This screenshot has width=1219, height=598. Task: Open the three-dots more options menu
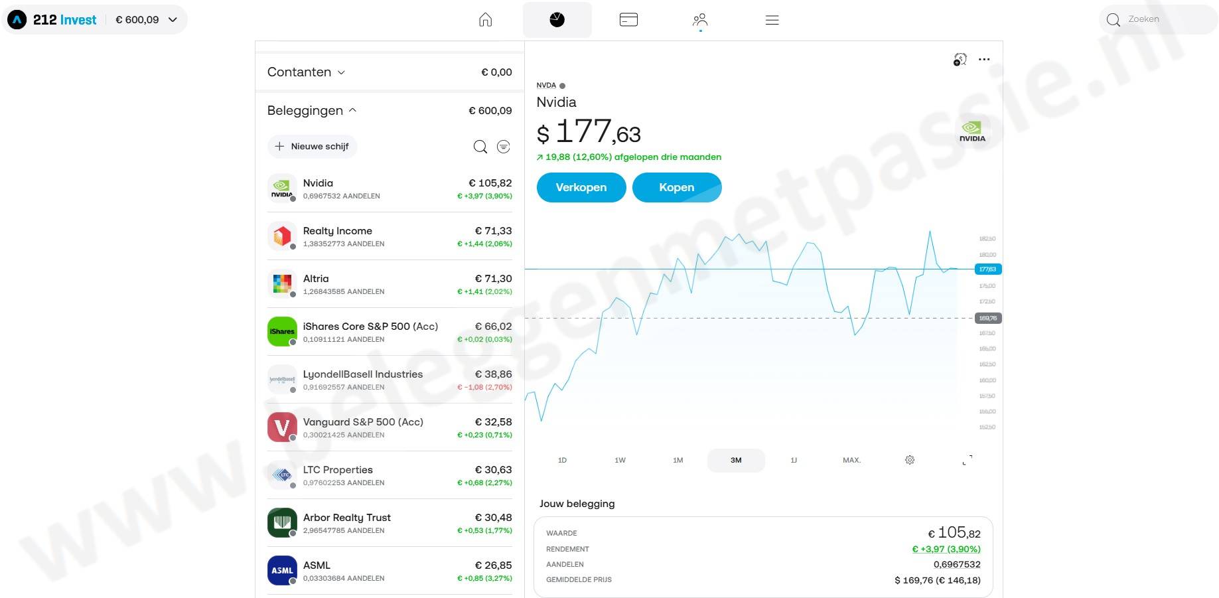(984, 60)
